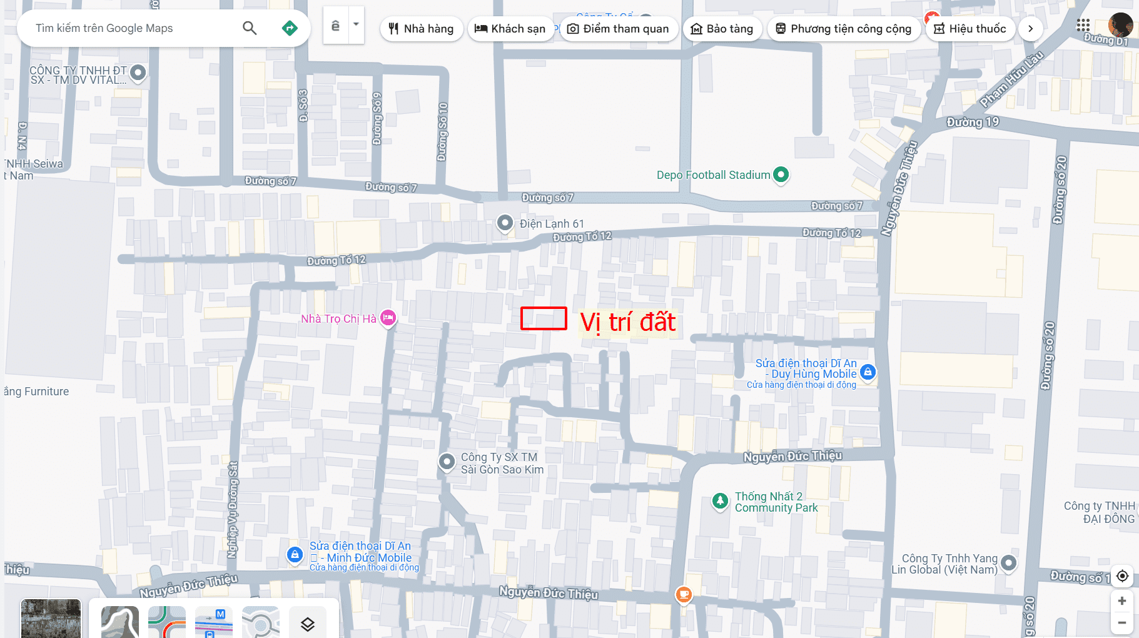1139x638 pixels.
Task: Toggle the traffic map layer
Action: click(x=167, y=623)
